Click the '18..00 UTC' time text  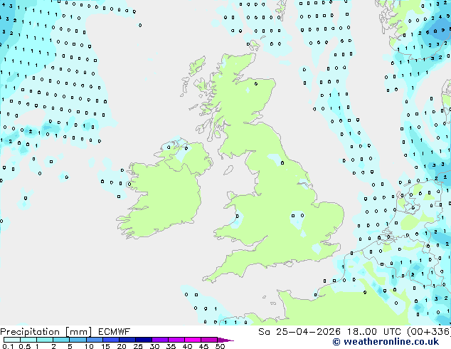click(x=373, y=332)
